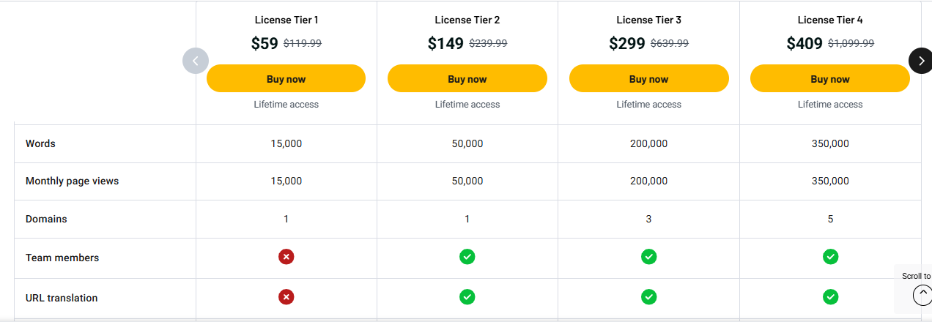The image size is (932, 330).
Task: Click red X for Tier 1 URL translation
Action: 286,297
